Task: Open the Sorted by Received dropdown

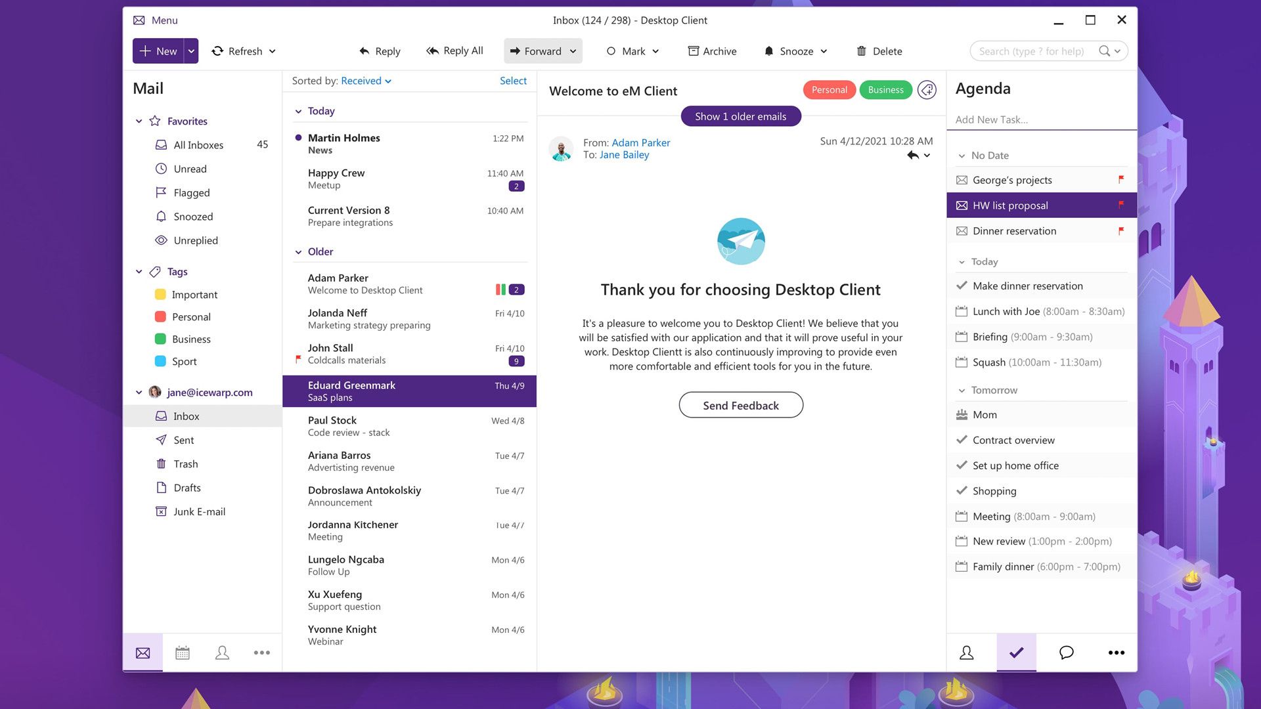Action: point(366,81)
